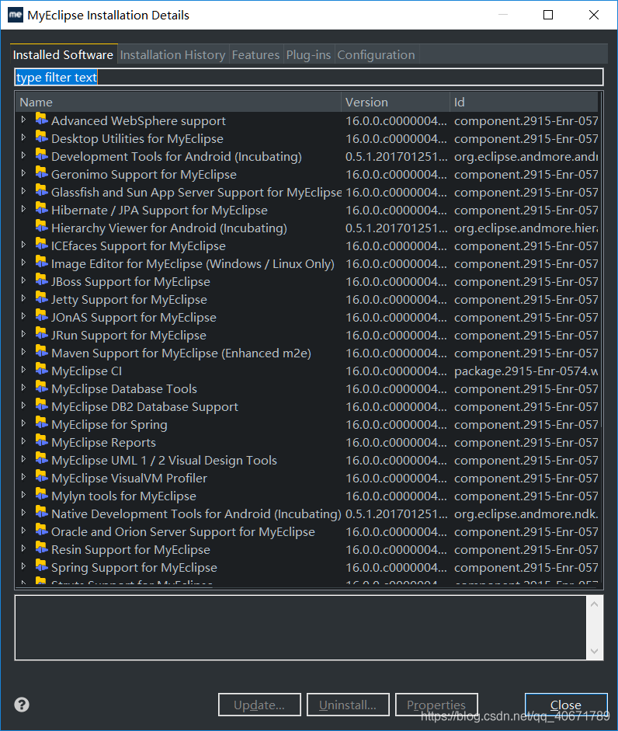Click the MyEclipse UML Visual Design Tools folder icon

(x=41, y=459)
